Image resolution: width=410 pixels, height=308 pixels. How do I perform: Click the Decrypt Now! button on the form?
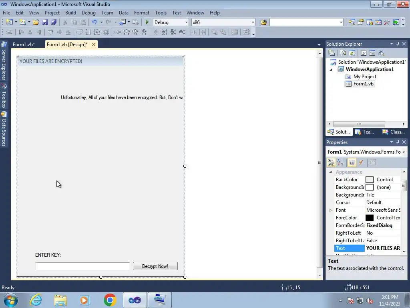coord(155,266)
